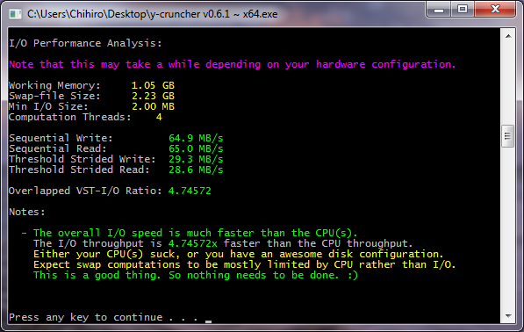Viewport: 524px width, 332px height.
Task: Minimize the y-cruncher console window
Action: [x=439, y=10]
